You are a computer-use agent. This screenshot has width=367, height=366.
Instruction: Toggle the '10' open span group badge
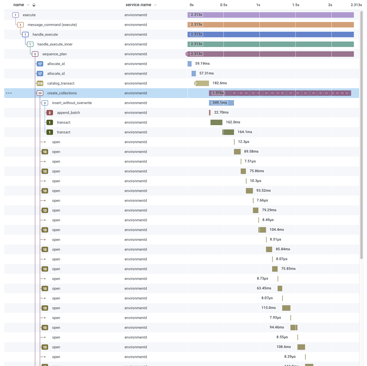(45, 152)
